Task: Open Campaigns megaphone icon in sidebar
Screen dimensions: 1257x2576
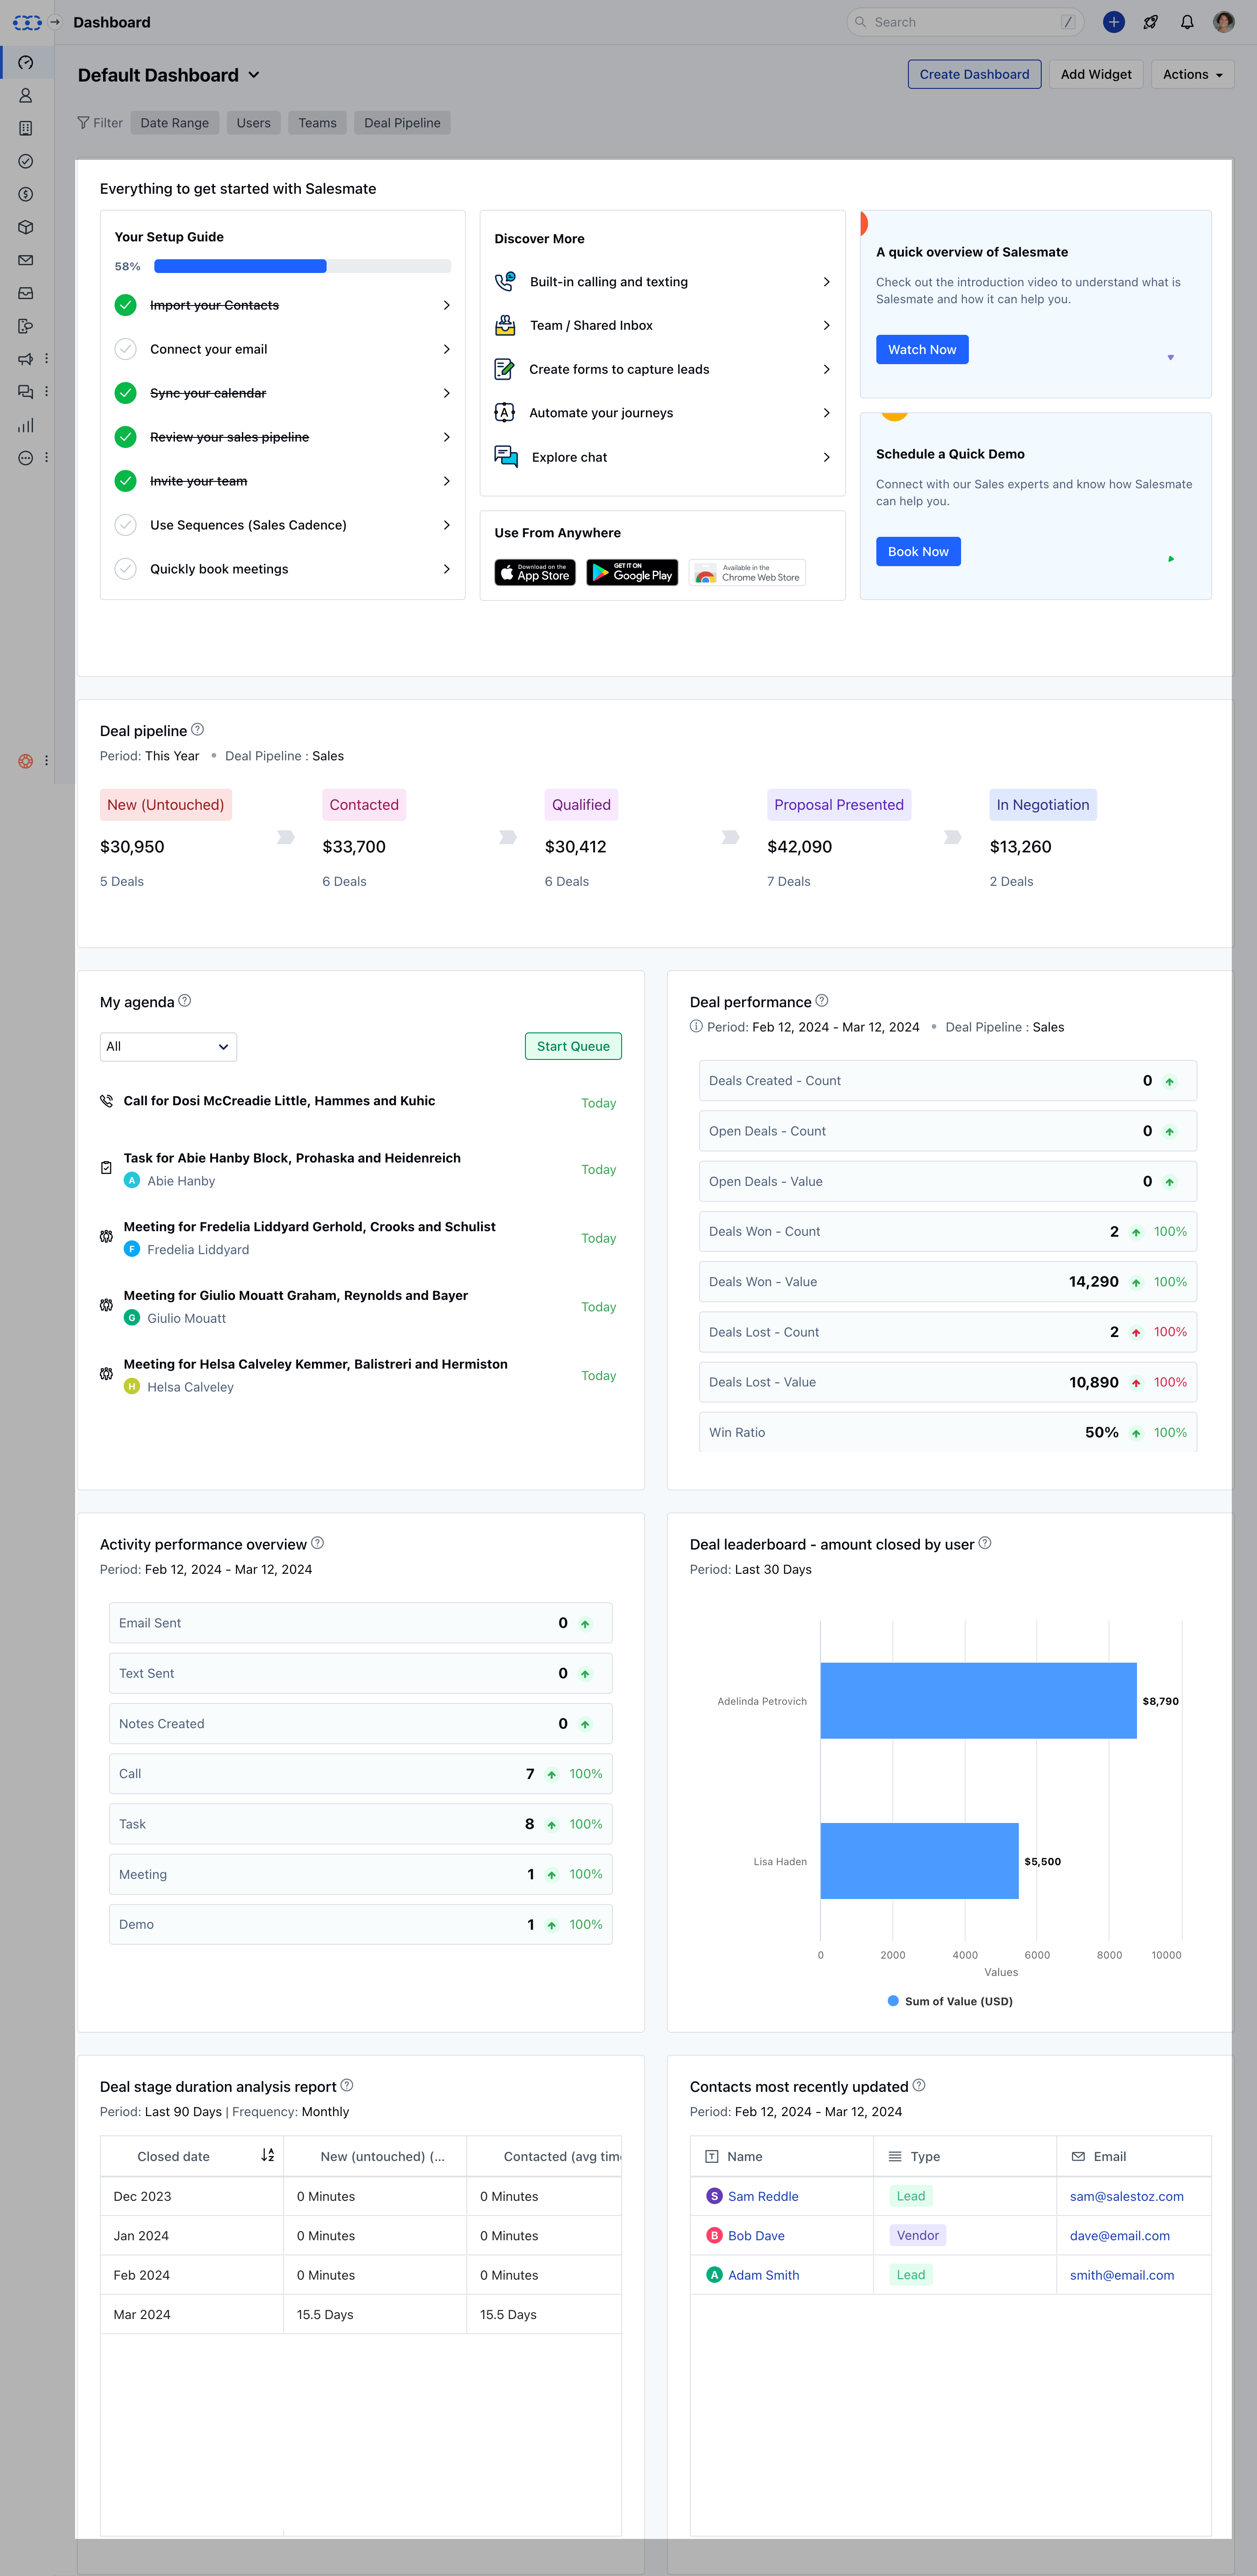Action: click(26, 359)
